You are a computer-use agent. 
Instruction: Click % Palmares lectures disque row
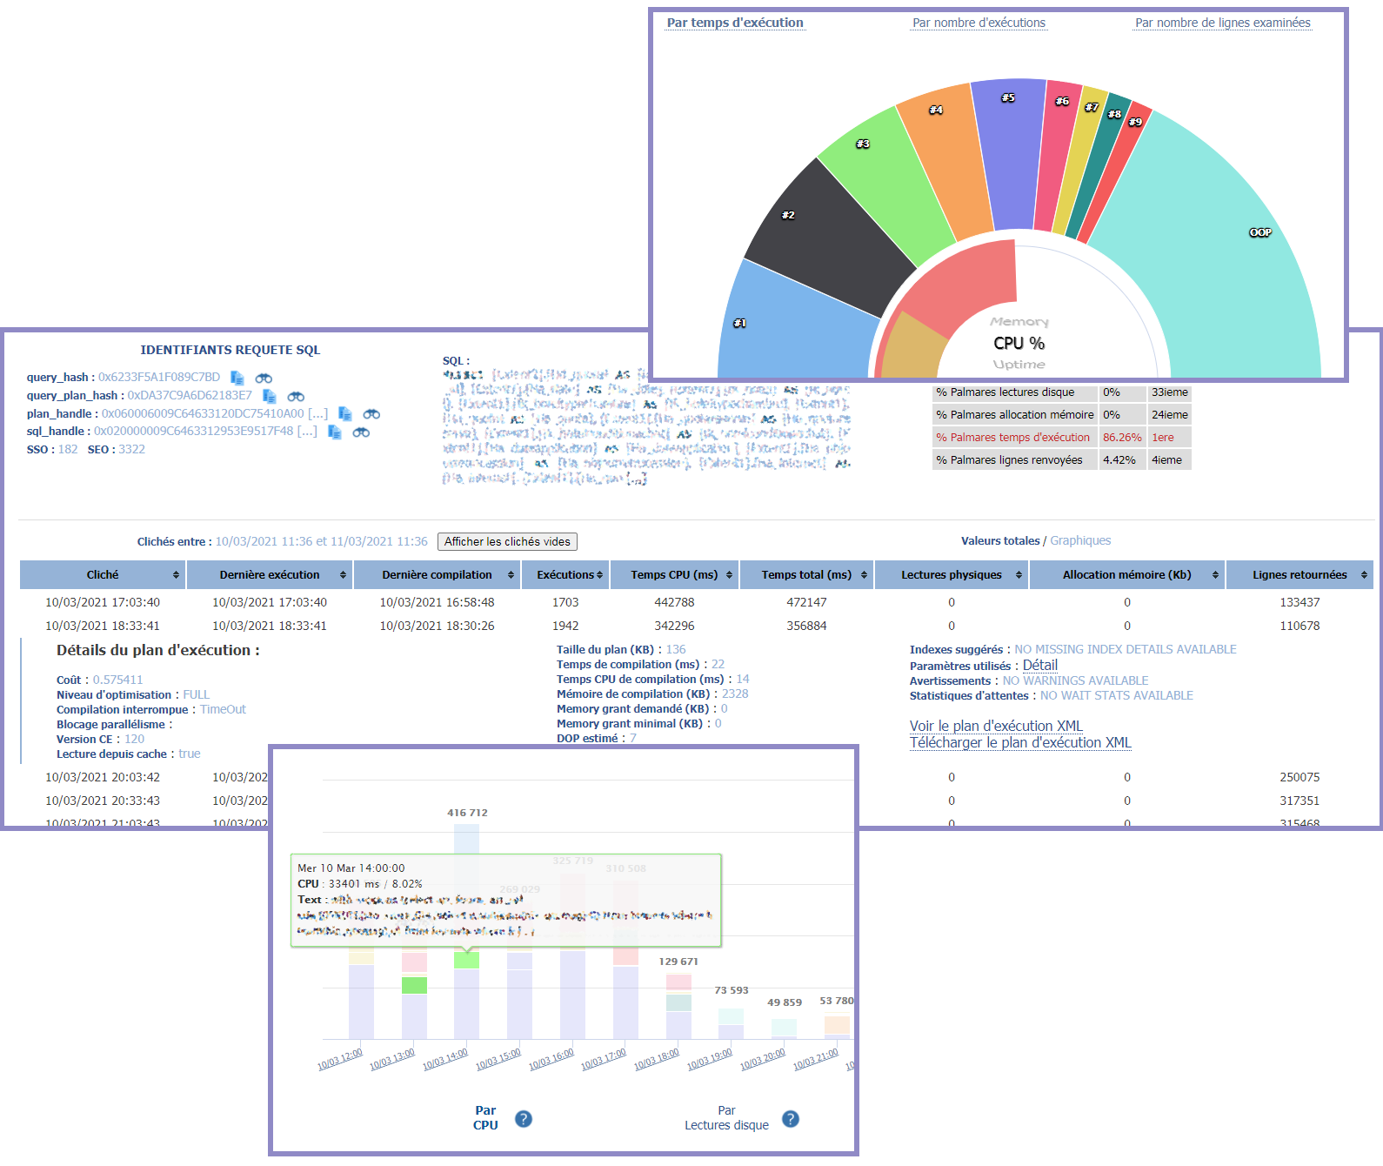(1061, 392)
